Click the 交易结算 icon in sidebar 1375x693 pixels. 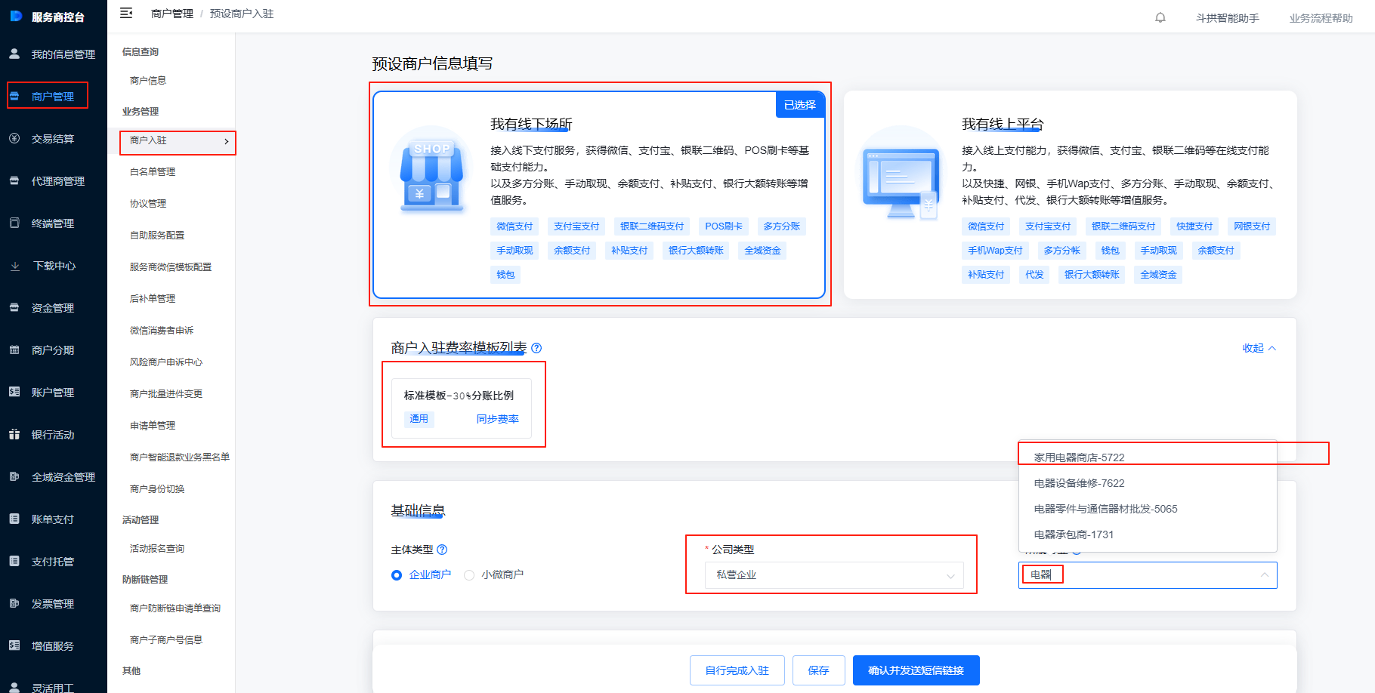pos(14,138)
